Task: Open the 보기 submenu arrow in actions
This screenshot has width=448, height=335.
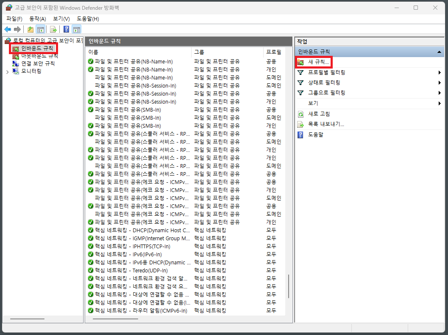Action: [x=440, y=103]
